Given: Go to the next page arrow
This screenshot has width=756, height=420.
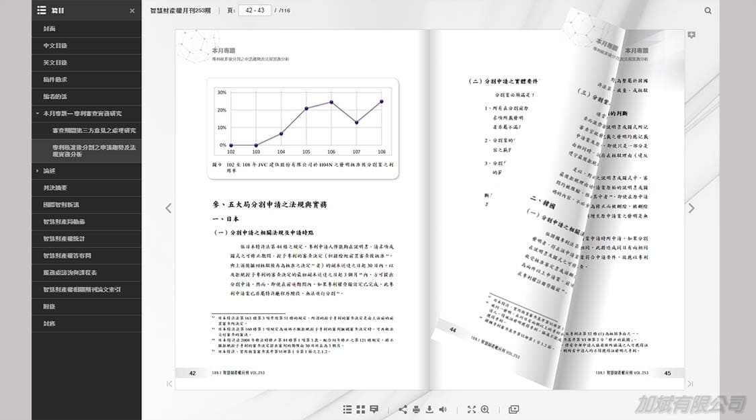Looking at the screenshot, I should 691,208.
